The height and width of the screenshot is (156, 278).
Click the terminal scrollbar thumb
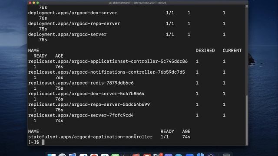247,120
